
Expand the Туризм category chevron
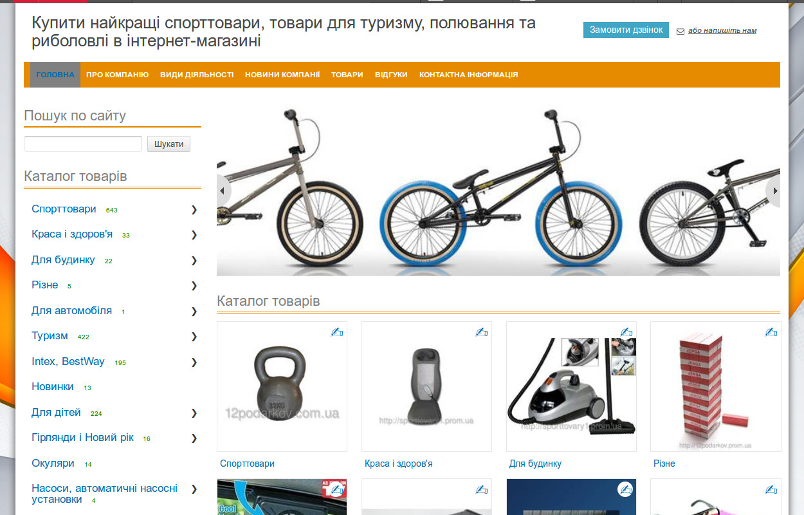(194, 336)
